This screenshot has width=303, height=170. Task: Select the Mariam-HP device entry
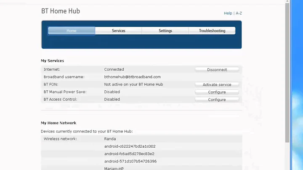tap(114, 168)
